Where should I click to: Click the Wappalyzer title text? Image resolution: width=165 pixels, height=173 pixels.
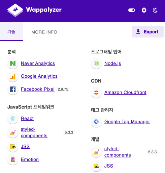[x=44, y=10]
